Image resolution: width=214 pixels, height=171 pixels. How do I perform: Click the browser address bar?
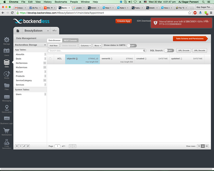(104, 13)
